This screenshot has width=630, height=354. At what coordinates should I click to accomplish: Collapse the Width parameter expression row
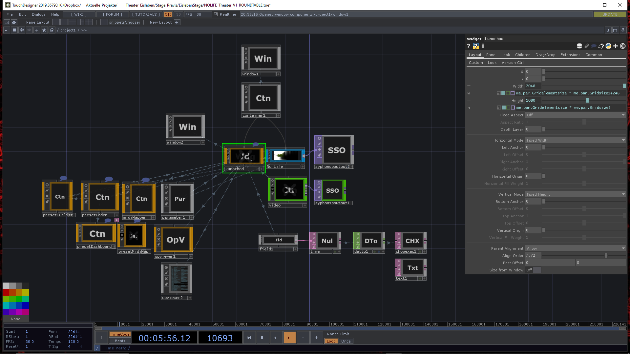click(469, 86)
